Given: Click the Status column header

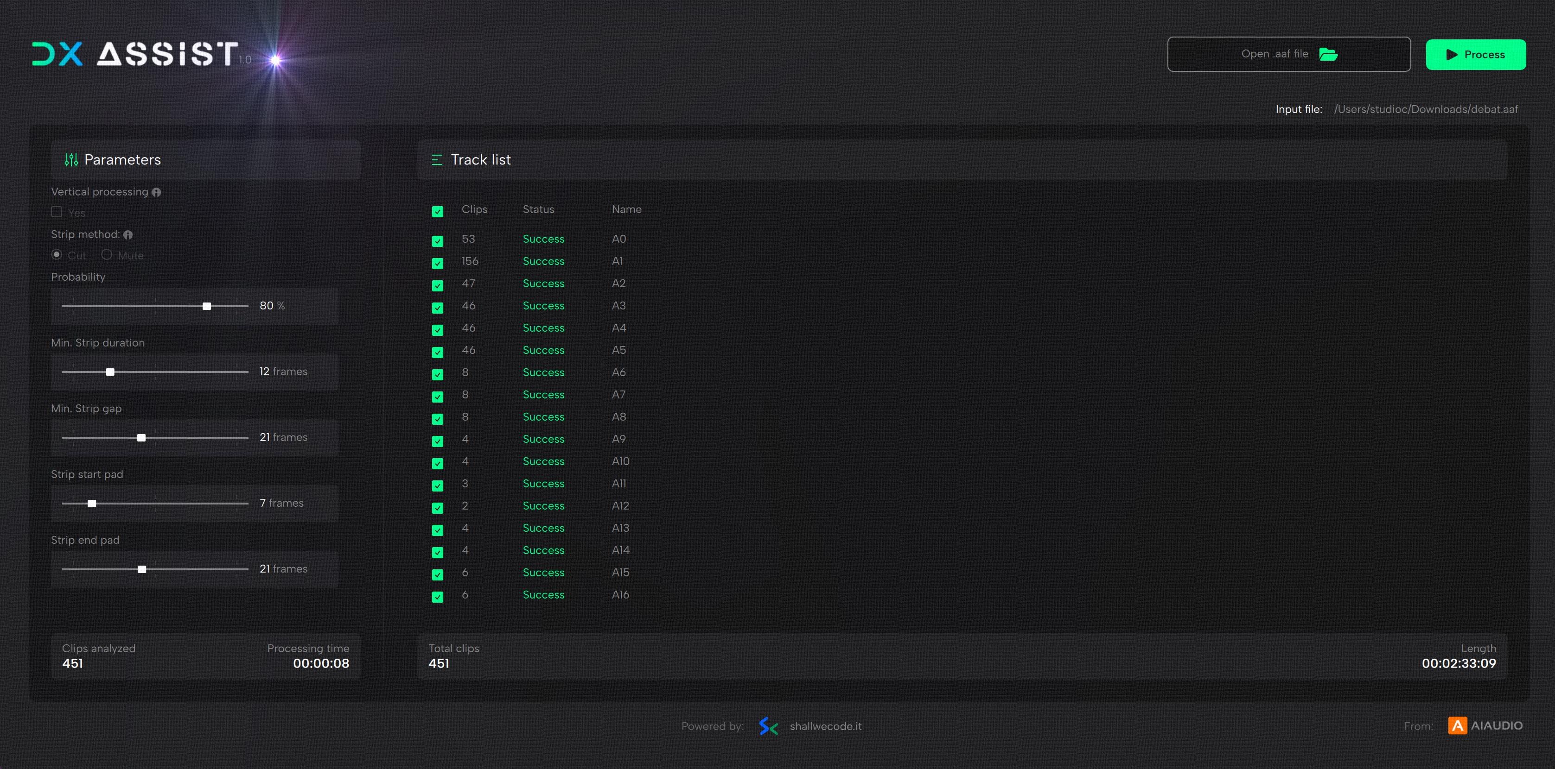Looking at the screenshot, I should 538,209.
